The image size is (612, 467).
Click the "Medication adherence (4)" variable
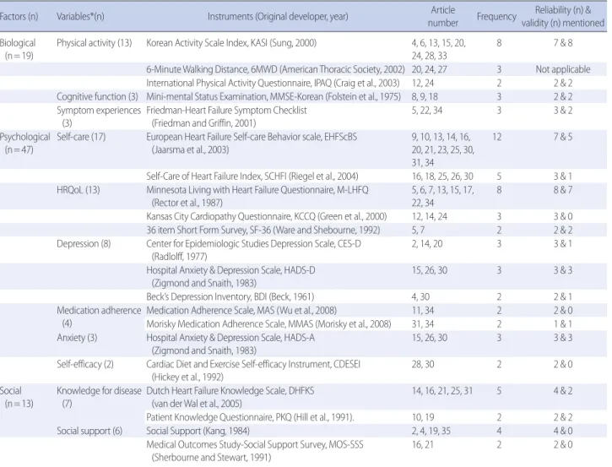pos(99,317)
